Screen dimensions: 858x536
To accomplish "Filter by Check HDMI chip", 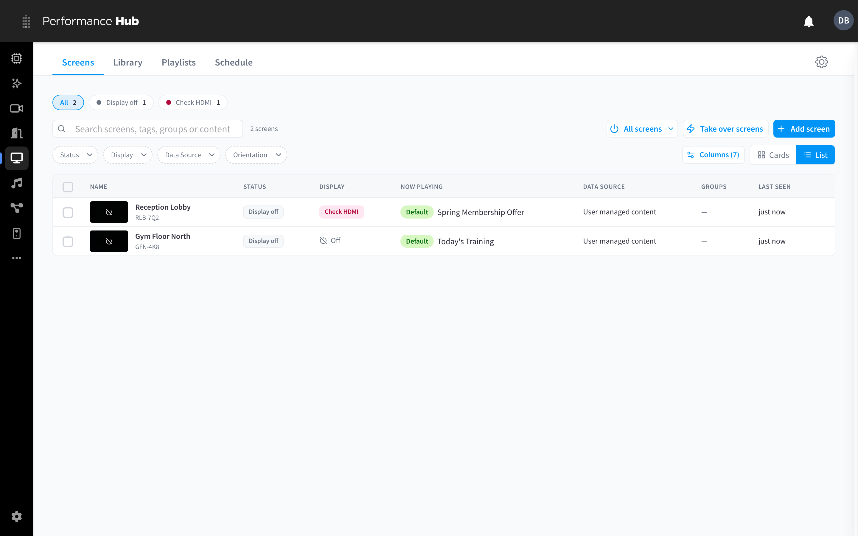I will click(193, 102).
